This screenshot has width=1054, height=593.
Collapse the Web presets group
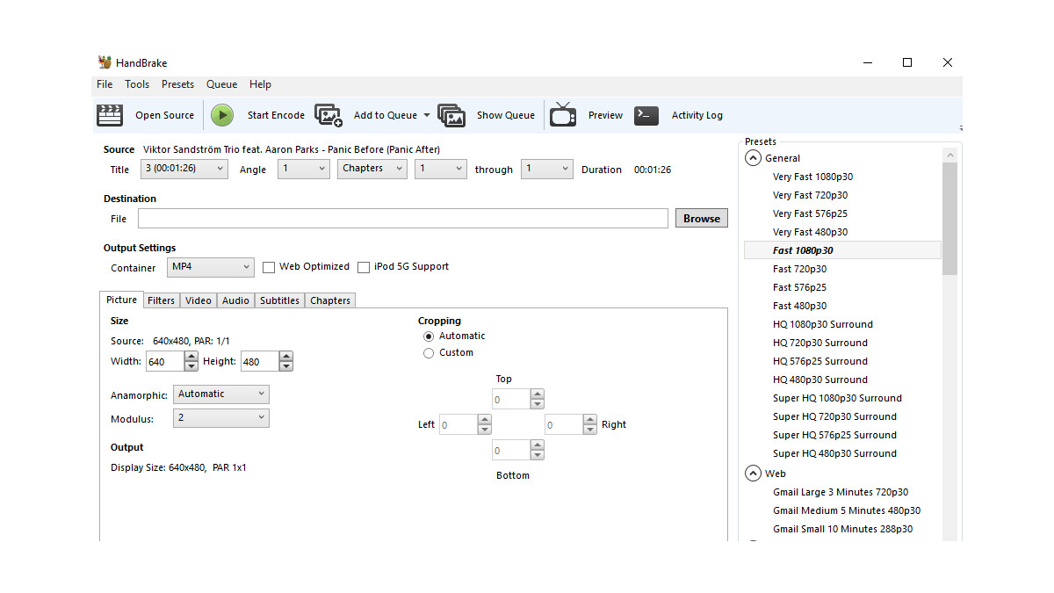753,474
